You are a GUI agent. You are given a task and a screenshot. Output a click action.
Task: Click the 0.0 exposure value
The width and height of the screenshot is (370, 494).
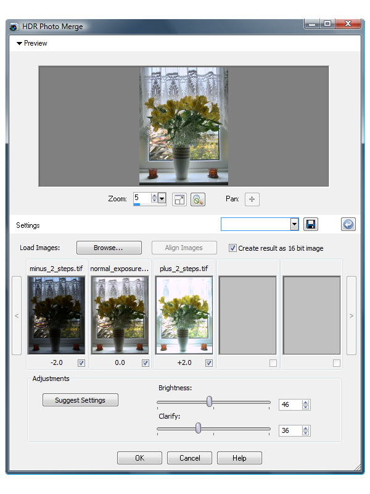(x=120, y=362)
